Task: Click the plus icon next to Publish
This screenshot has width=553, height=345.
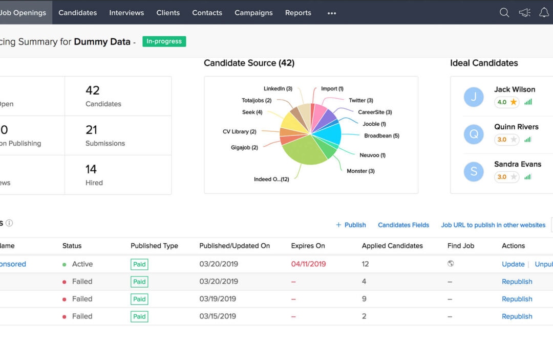Action: 338,225
